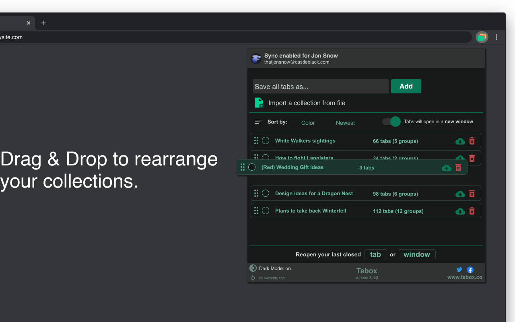Click the Tabox extension icon in browser toolbar
This screenshot has width=515, height=322.
click(x=482, y=37)
